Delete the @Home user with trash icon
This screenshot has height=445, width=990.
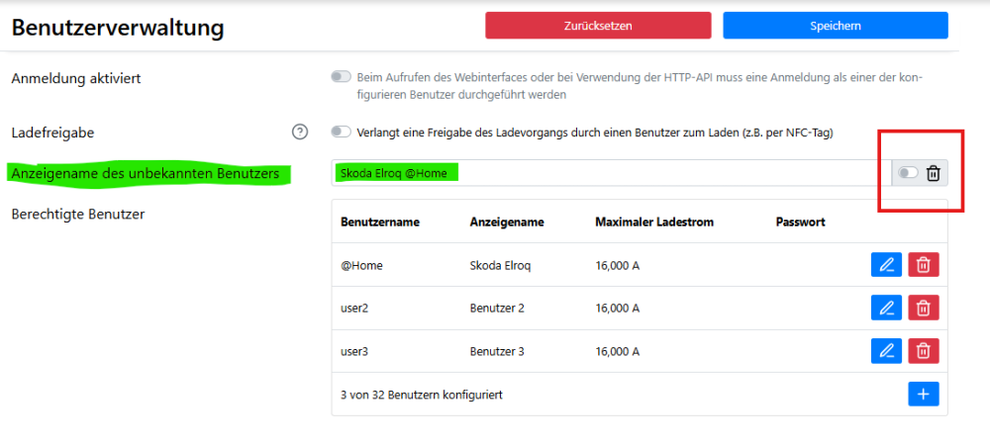[x=923, y=265]
